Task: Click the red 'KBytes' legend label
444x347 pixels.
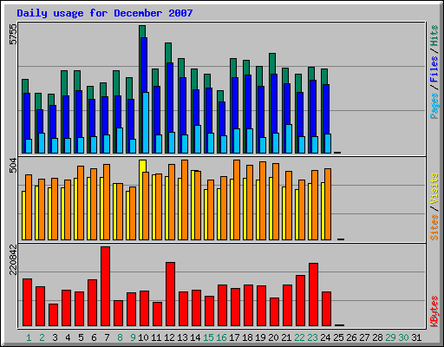Action: (434, 311)
